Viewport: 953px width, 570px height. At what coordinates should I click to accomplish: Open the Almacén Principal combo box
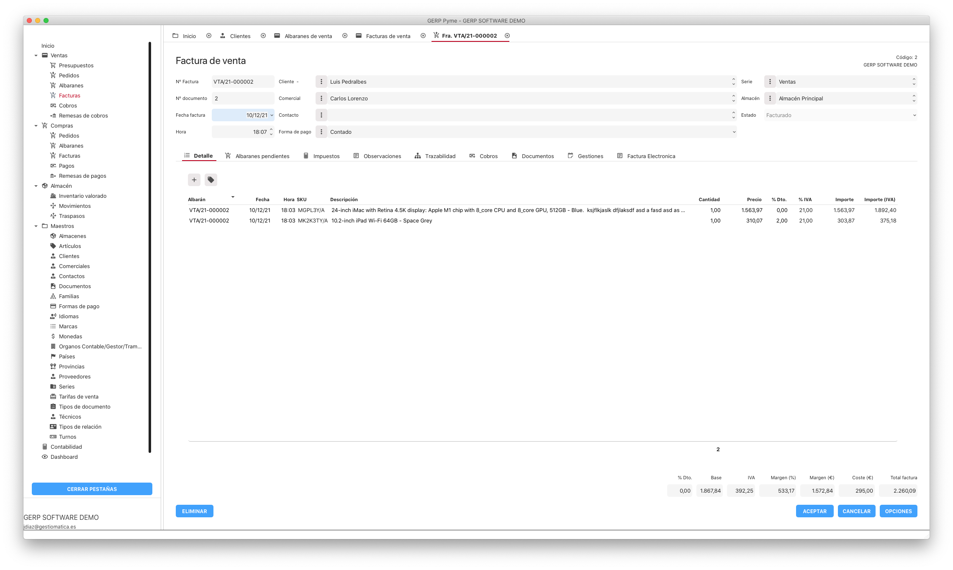(x=847, y=98)
